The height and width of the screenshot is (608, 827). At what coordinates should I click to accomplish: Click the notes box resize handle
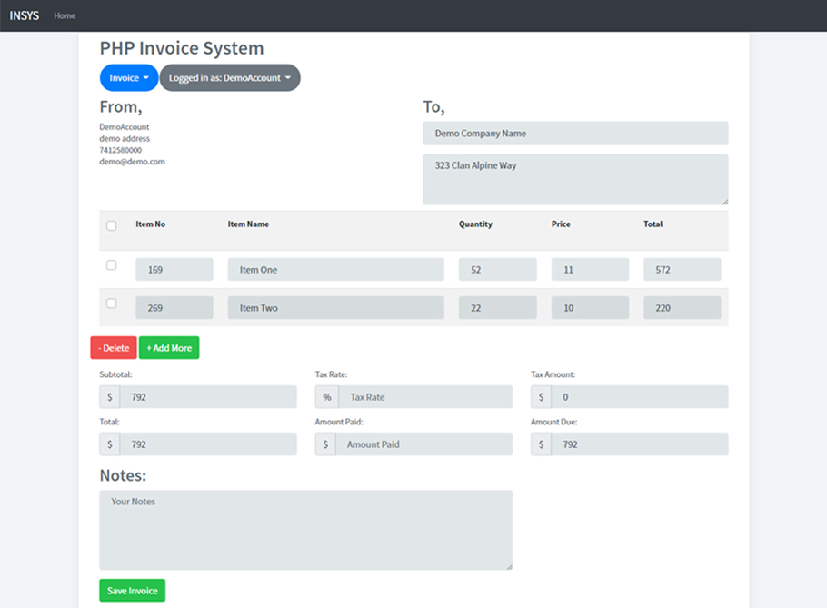[510, 567]
